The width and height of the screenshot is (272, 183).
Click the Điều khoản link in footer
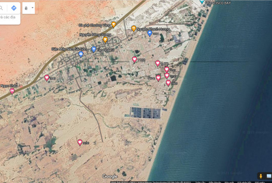(x=214, y=182)
